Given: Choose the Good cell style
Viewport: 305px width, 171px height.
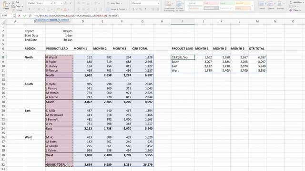Looking at the screenshot, I should pyautogui.click(x=227, y=3).
